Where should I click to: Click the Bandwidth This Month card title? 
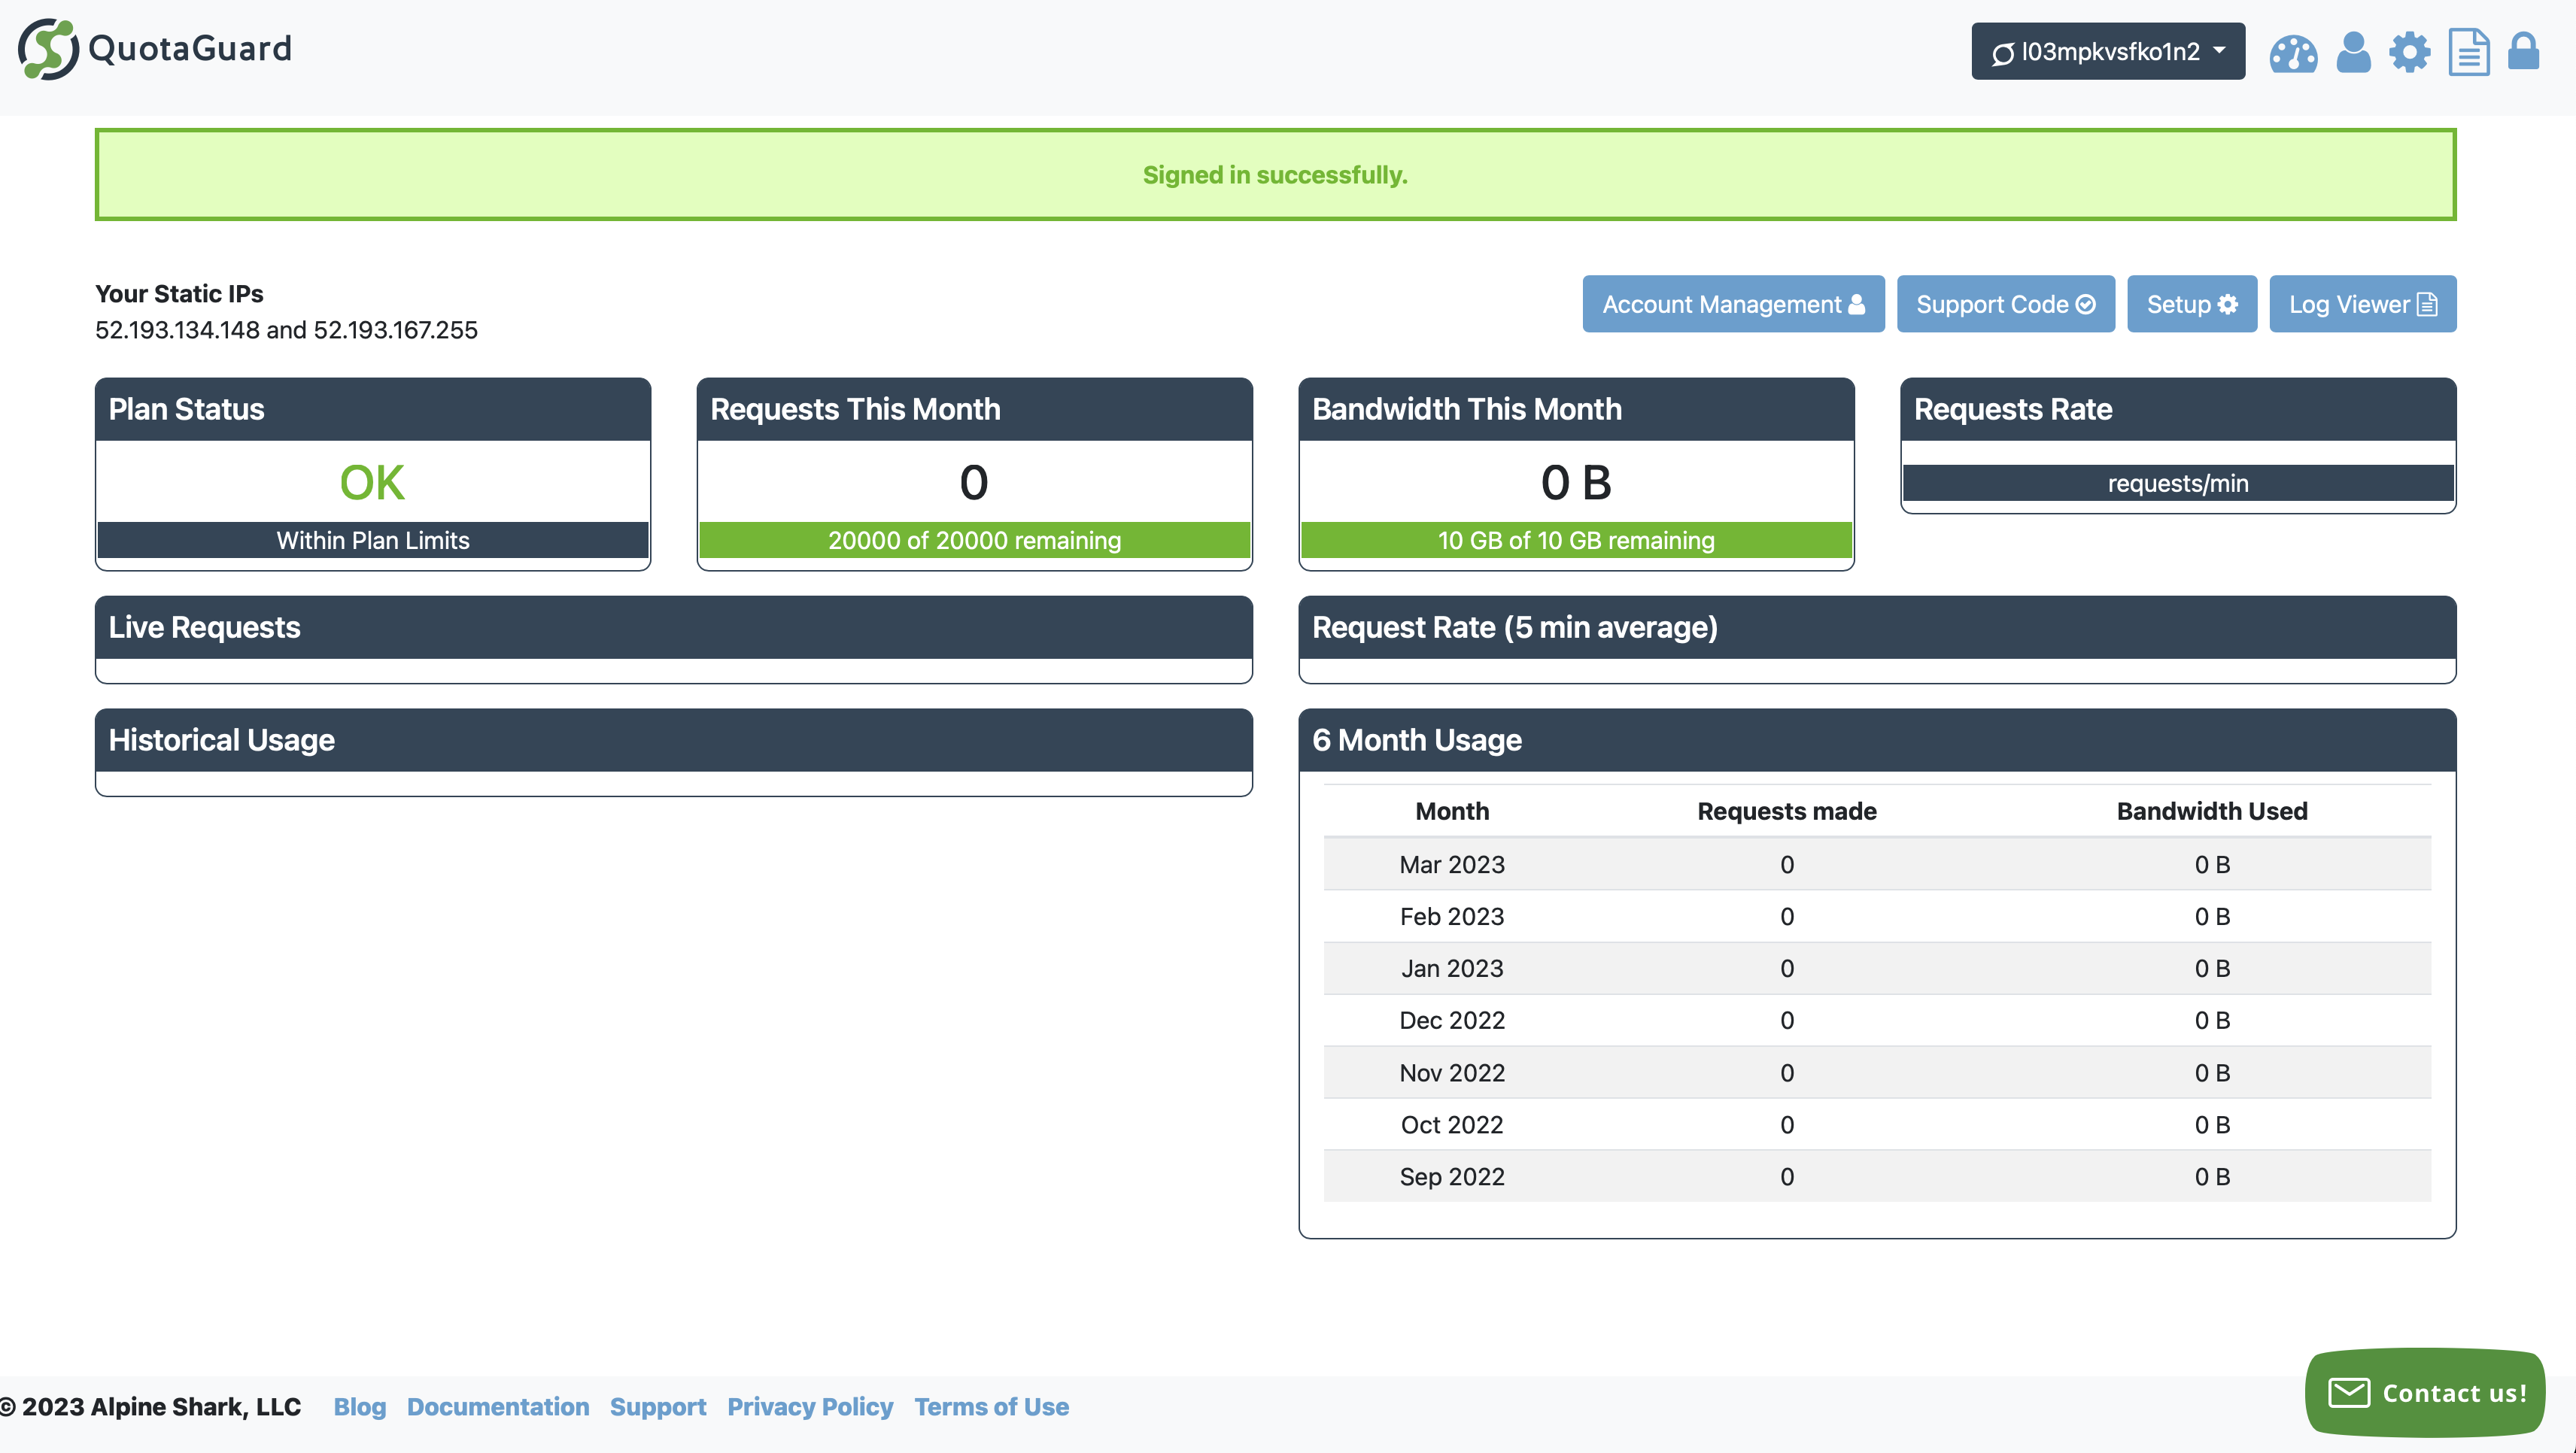pos(1467,408)
